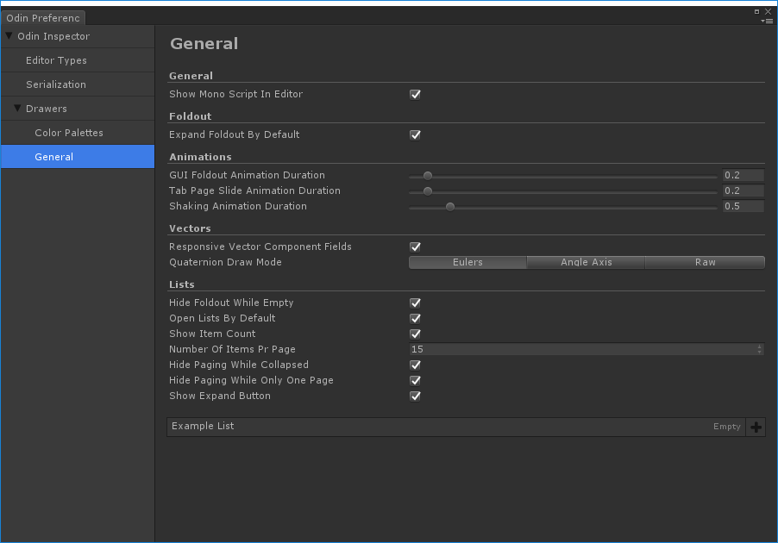Select the Odin Preferenc window tab
This screenshot has width=778, height=543.
coord(43,17)
